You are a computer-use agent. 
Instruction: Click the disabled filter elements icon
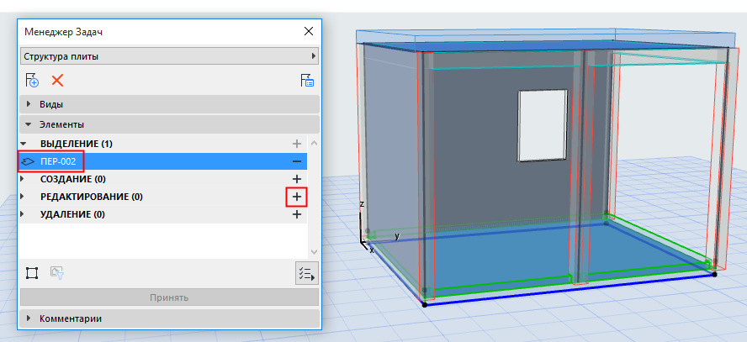coord(58,273)
